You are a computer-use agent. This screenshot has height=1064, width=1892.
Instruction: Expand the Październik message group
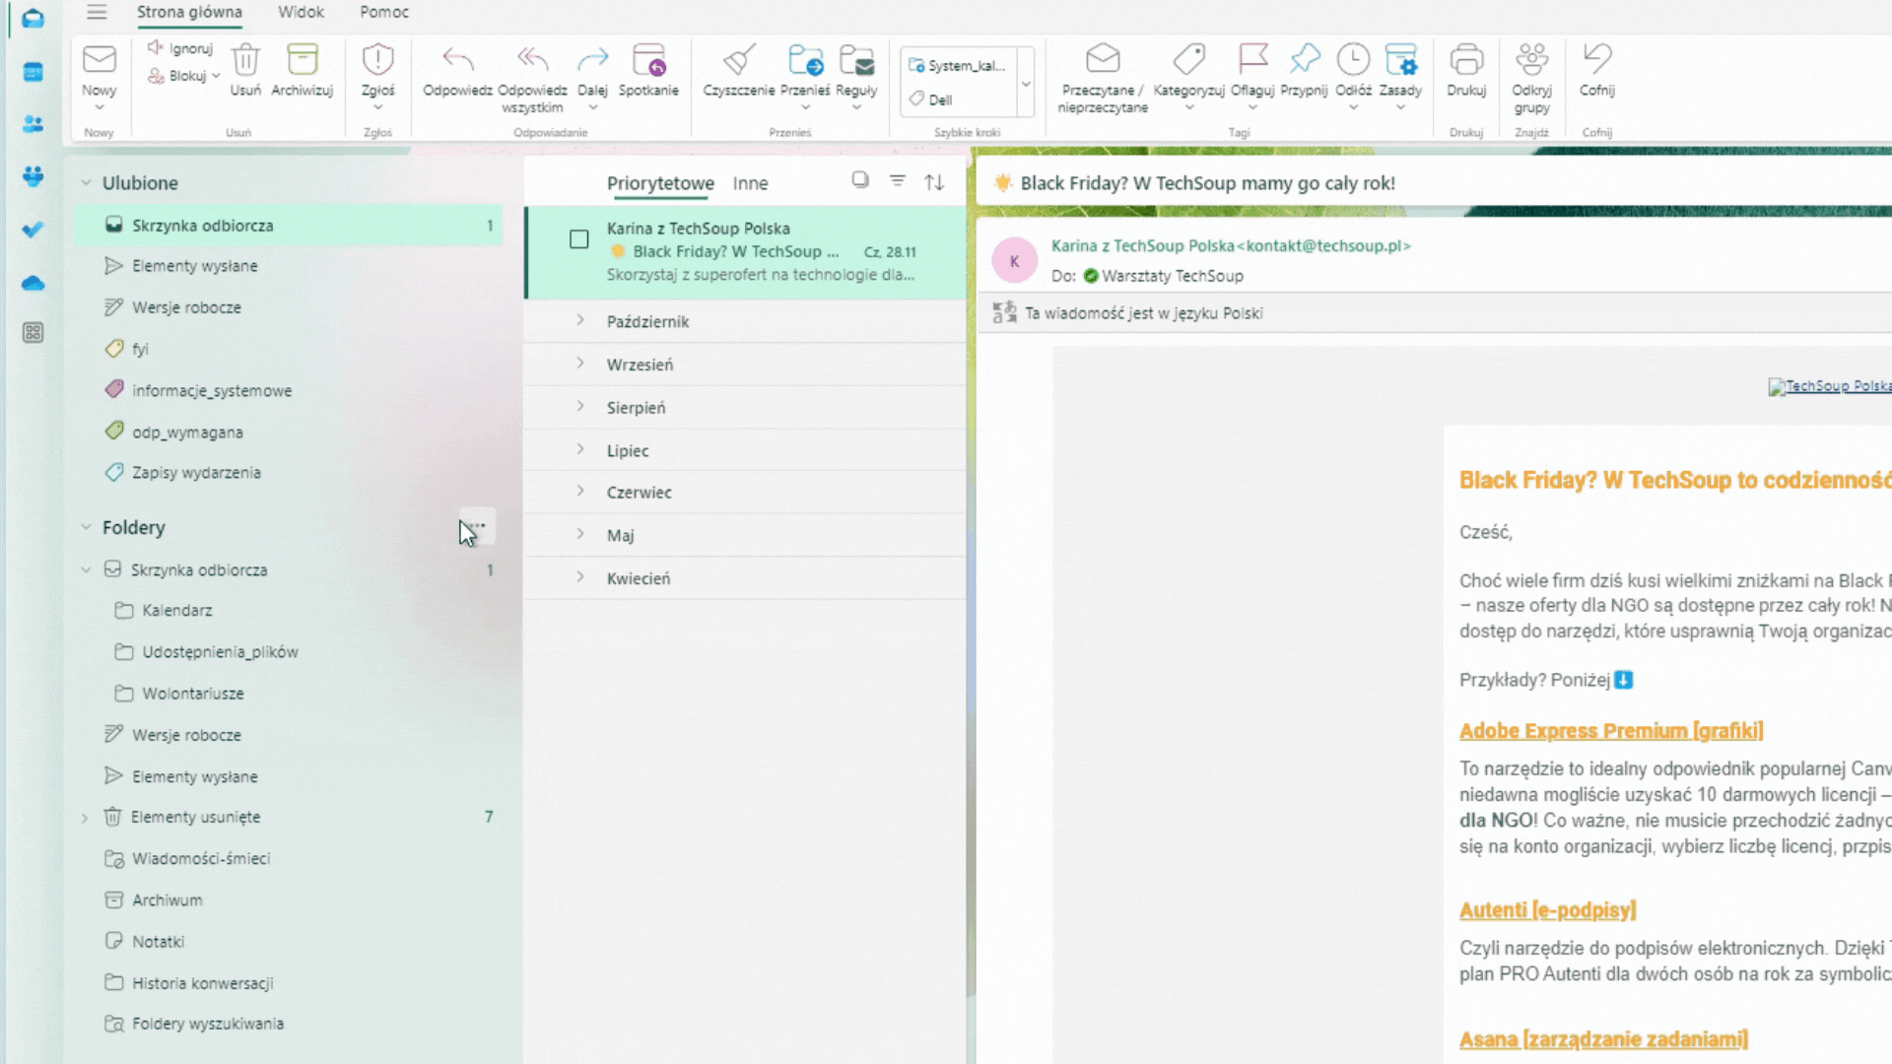click(x=580, y=321)
